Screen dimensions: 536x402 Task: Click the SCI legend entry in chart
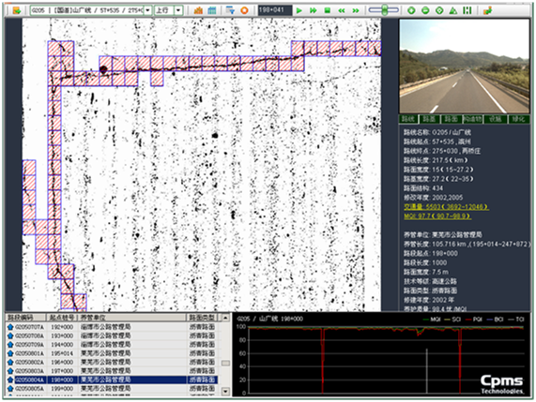[x=452, y=320]
